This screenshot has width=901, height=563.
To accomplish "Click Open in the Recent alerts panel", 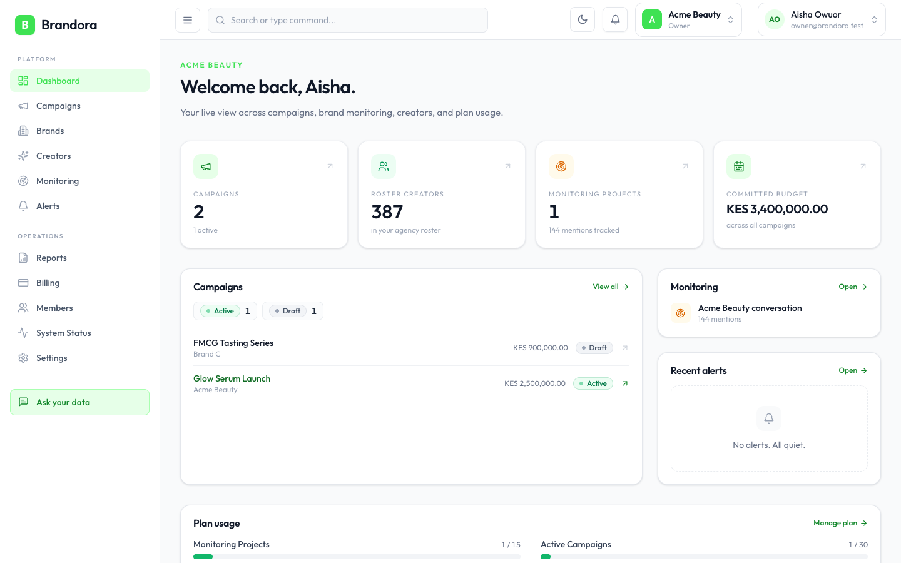I will point(853,370).
